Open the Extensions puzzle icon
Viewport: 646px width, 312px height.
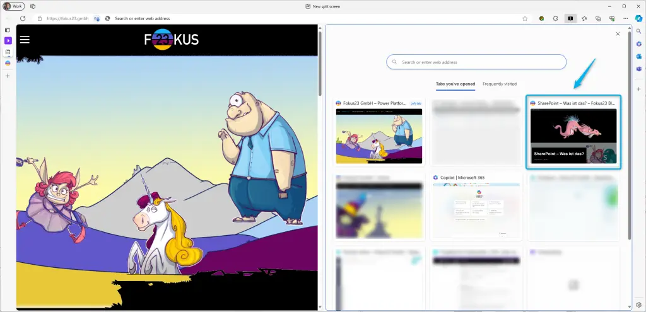555,18
